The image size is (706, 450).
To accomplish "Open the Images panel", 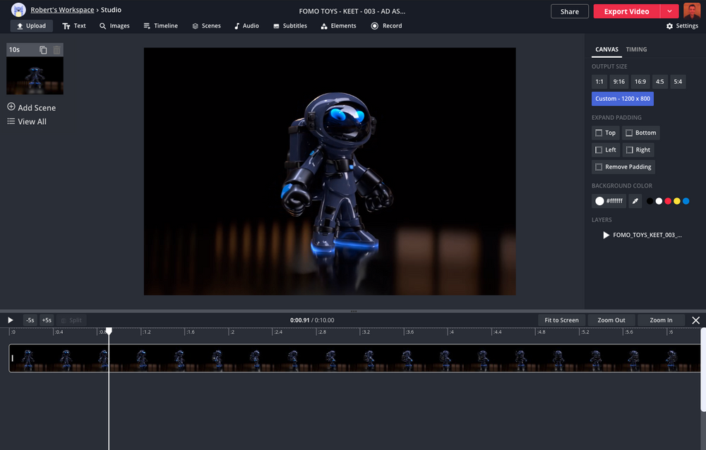I will (x=114, y=25).
